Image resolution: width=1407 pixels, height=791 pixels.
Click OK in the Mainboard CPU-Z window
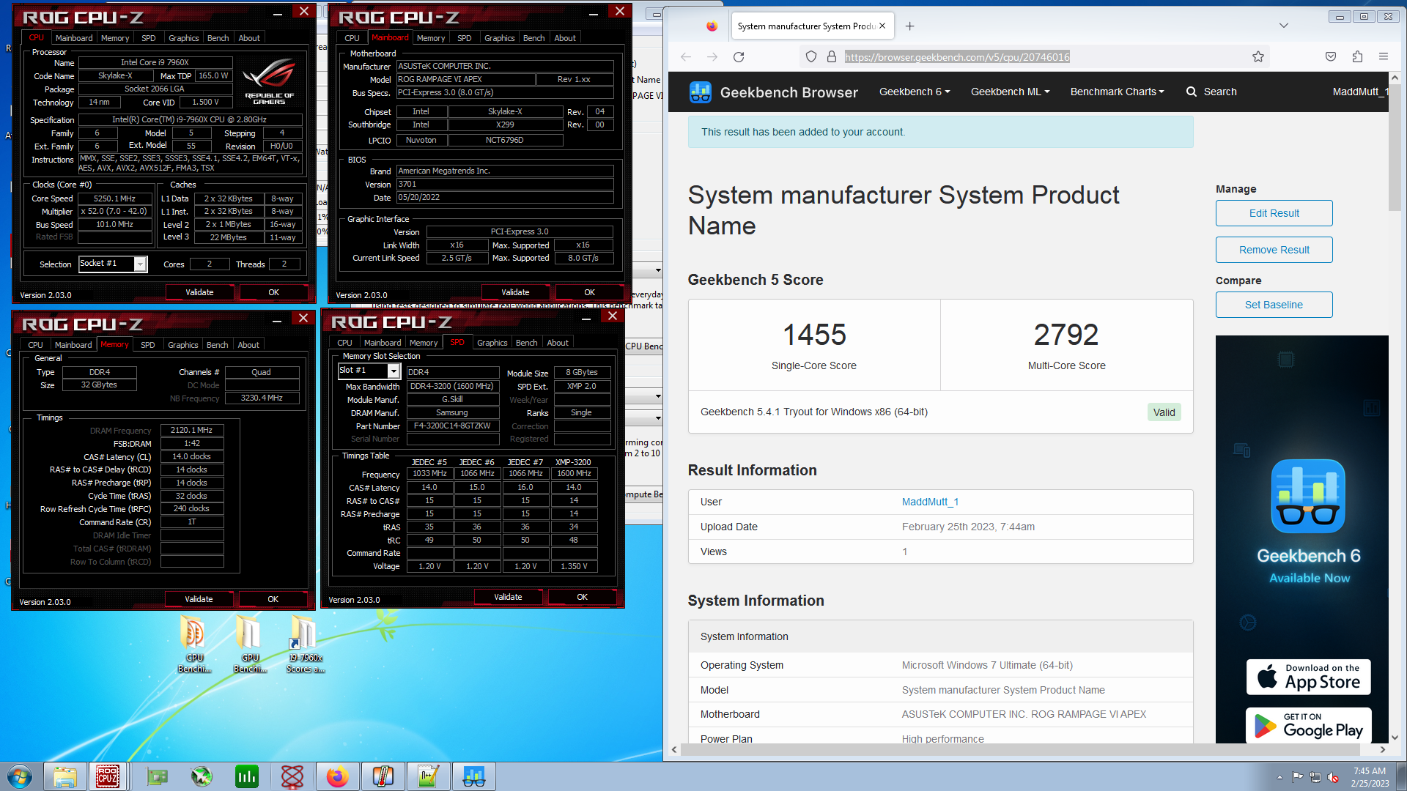tap(589, 292)
